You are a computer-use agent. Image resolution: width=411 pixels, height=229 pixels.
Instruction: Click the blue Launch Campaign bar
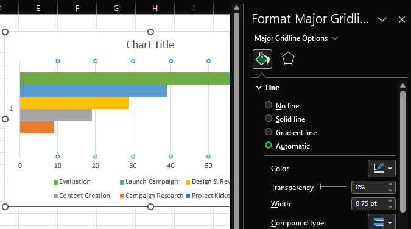pyautogui.click(x=93, y=91)
